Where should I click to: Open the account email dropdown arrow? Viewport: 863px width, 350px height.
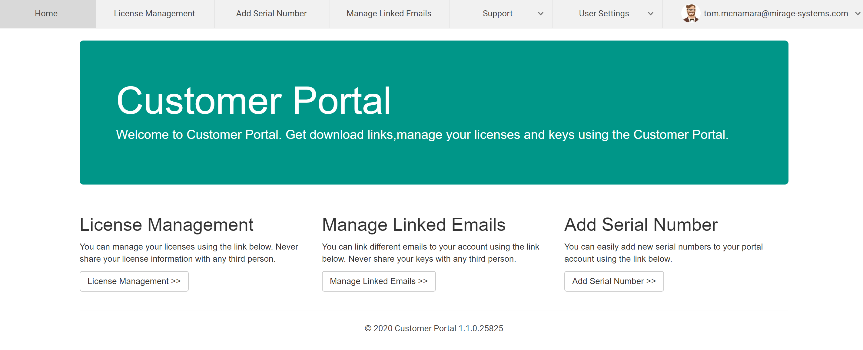click(x=857, y=14)
